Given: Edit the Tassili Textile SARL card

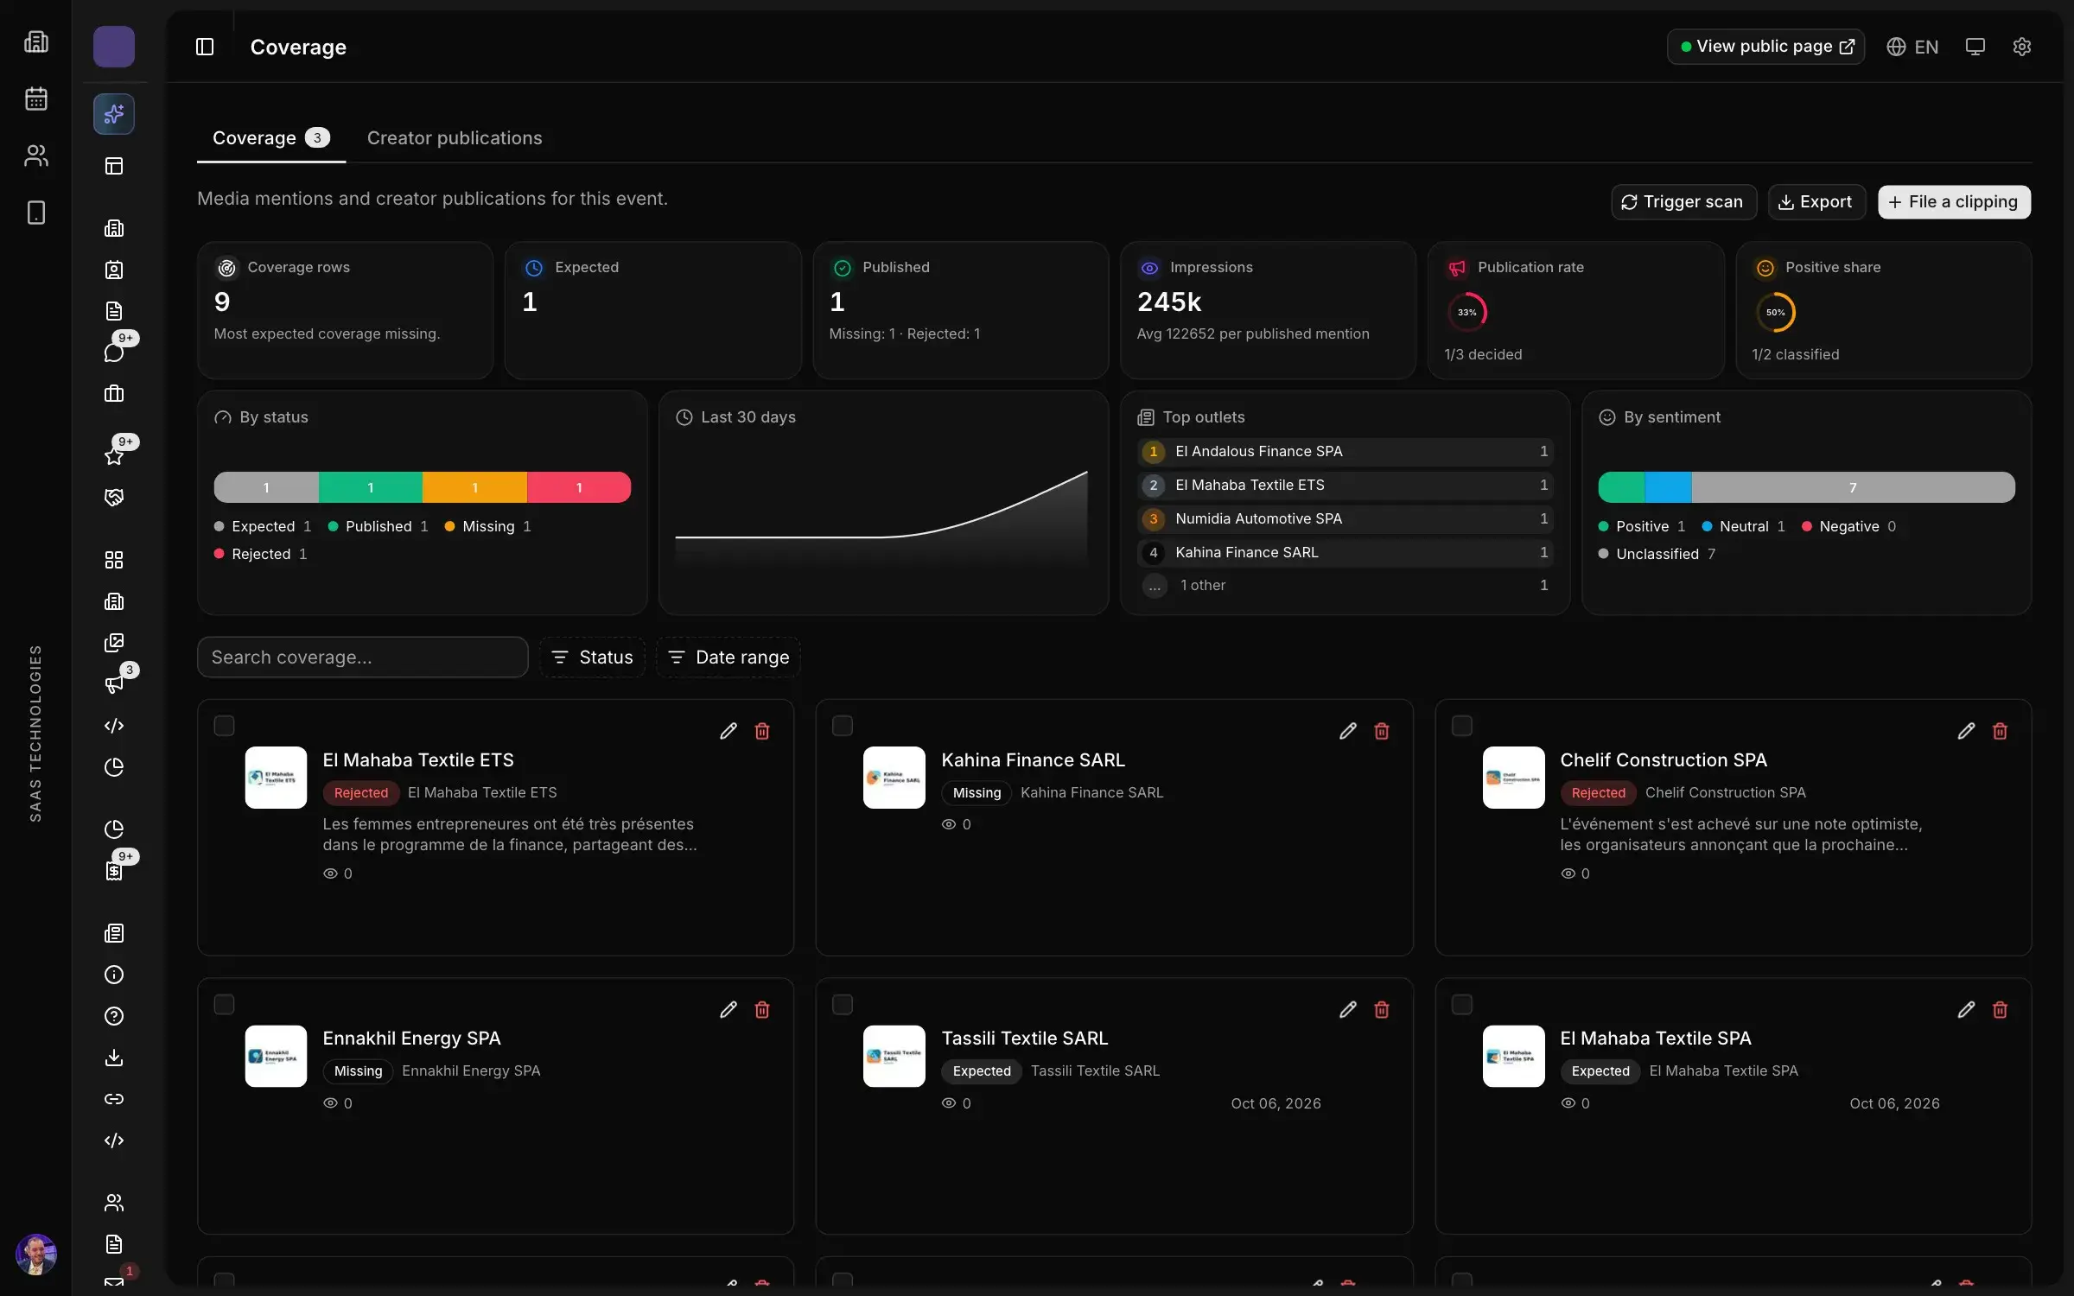Looking at the screenshot, I should pos(1348,1009).
